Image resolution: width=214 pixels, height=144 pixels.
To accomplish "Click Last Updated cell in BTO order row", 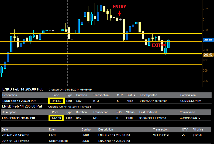I will coord(153,101).
